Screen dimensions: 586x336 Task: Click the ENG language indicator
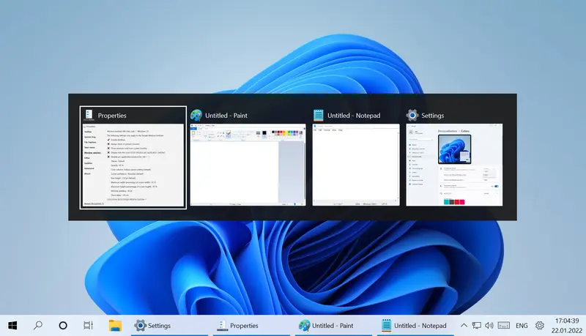coord(522,325)
